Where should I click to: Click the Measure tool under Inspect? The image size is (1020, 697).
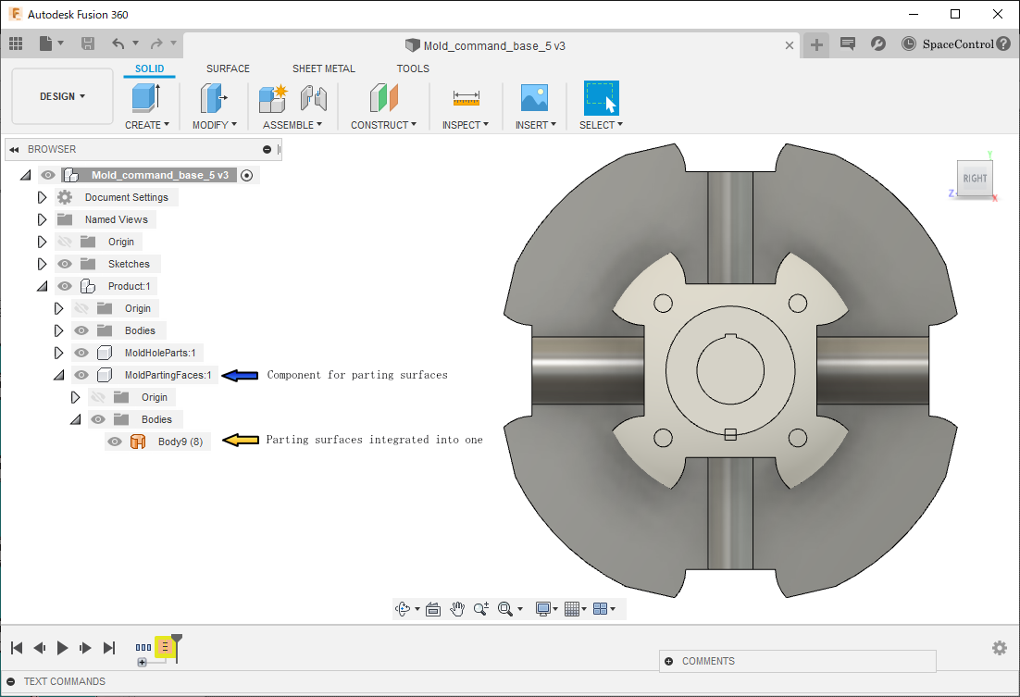point(466,98)
